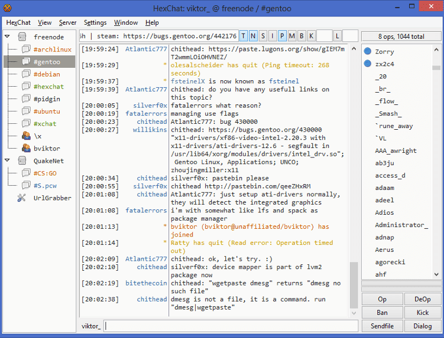Click the #CS:GO channel chat icon
The width and height of the screenshot is (444, 338).
tap(26, 173)
